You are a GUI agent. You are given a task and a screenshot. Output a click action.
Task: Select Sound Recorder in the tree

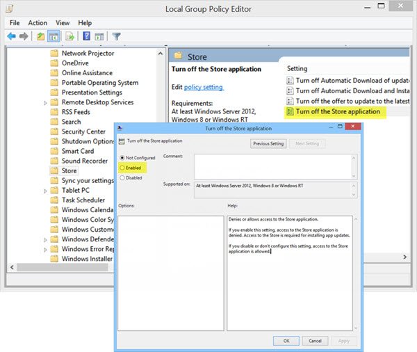pos(85,161)
